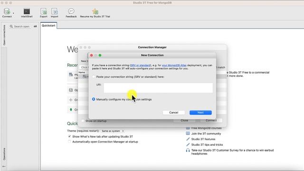Click the recent connection icon on Quickstart

coord(71,75)
